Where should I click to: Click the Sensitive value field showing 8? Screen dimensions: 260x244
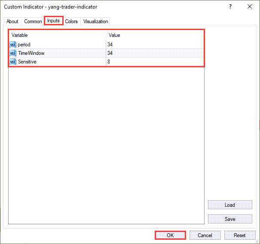[109, 62]
